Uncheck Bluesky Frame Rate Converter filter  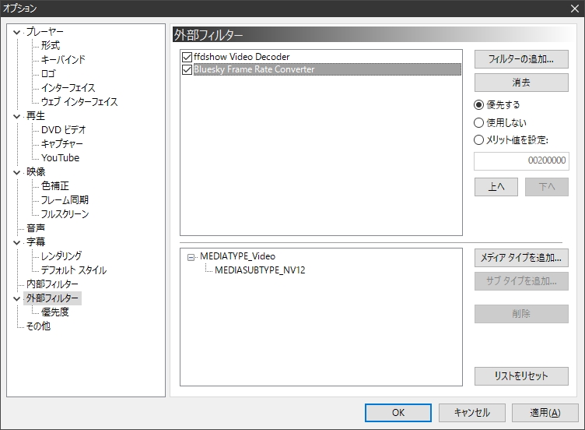(187, 69)
